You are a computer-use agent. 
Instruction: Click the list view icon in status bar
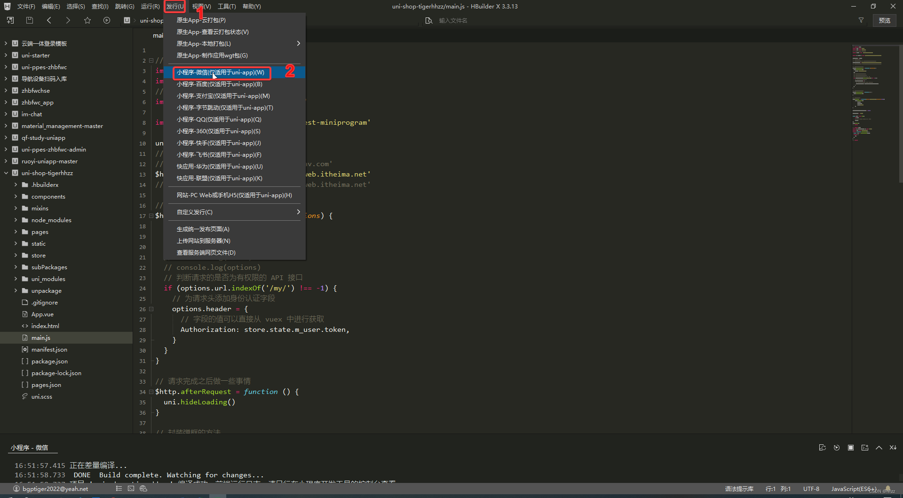119,489
